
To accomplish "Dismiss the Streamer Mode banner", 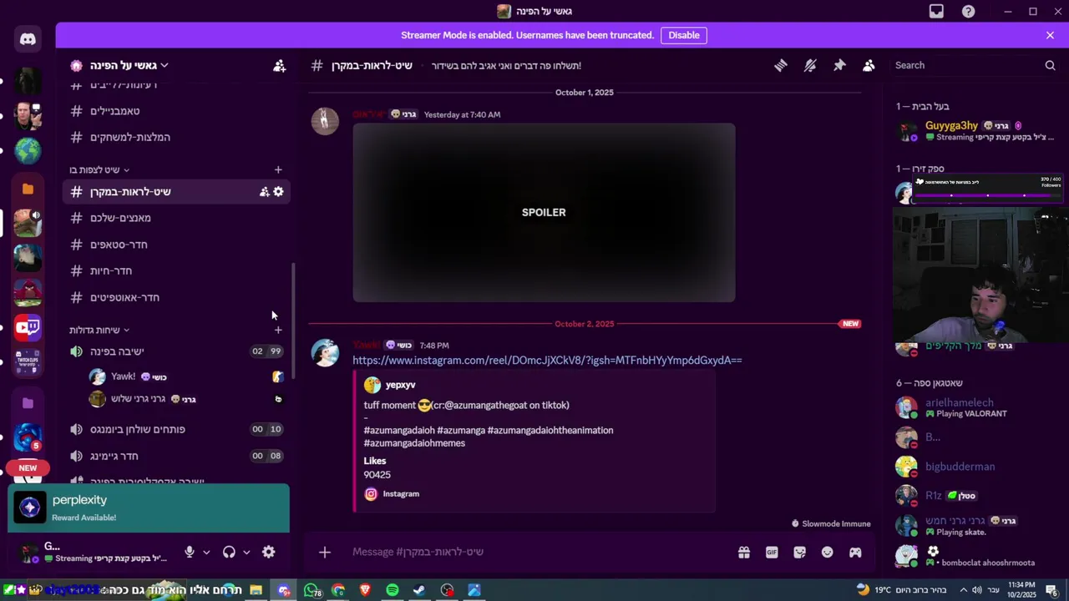I will [x=1050, y=35].
